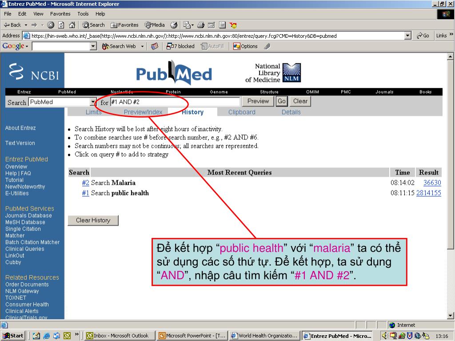Click the Edit page toolbar icon
Viewport: 455px width, 341px height.
click(211, 25)
